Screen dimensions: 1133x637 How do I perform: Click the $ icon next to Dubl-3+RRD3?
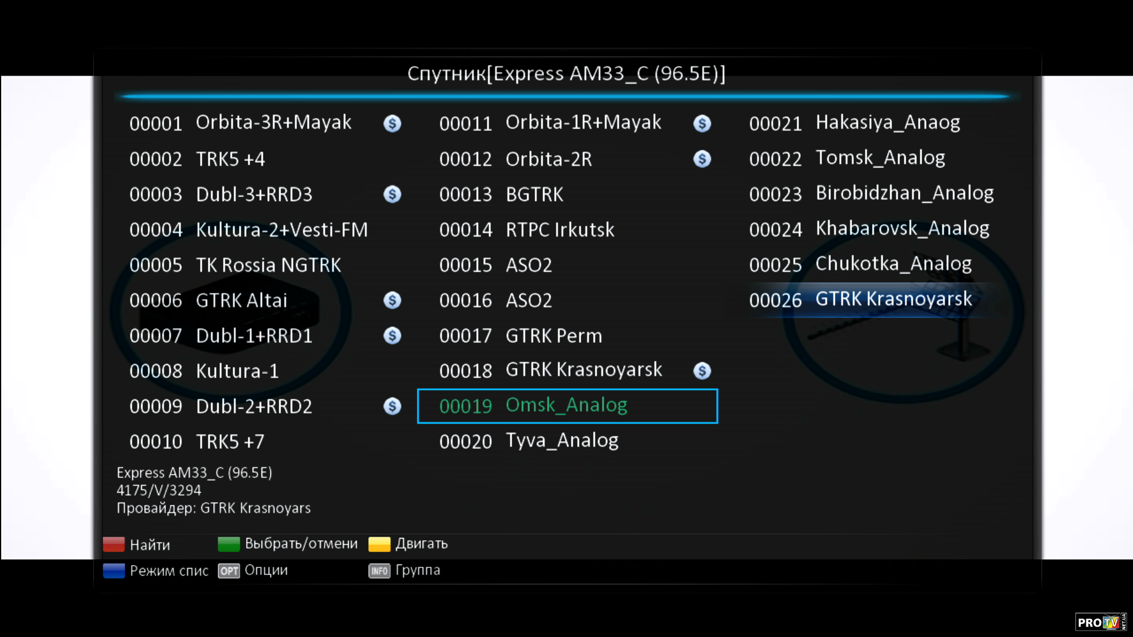pos(392,194)
